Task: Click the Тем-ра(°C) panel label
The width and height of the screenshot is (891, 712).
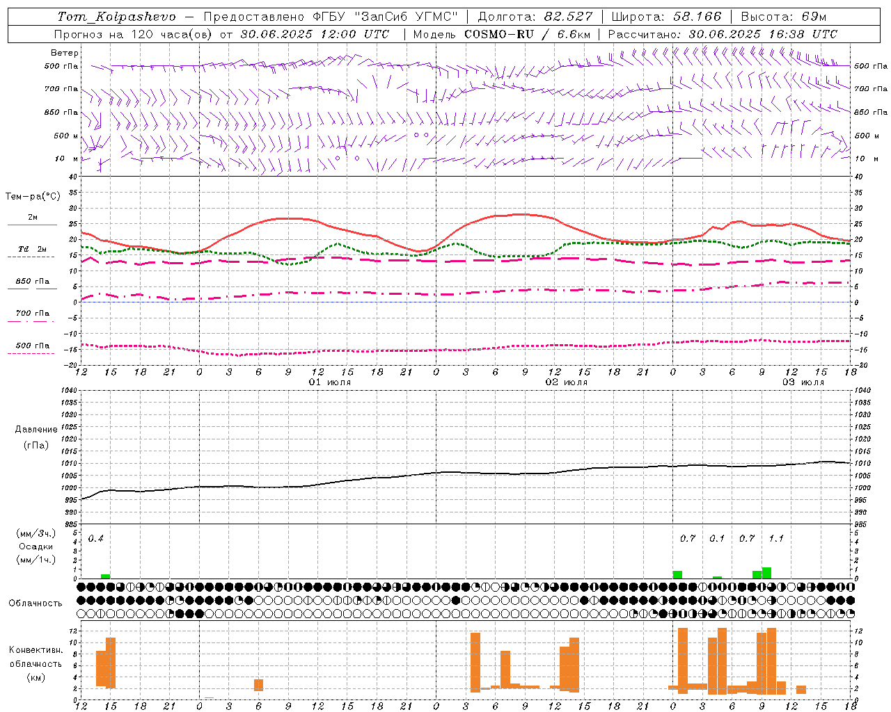Action: [x=33, y=197]
